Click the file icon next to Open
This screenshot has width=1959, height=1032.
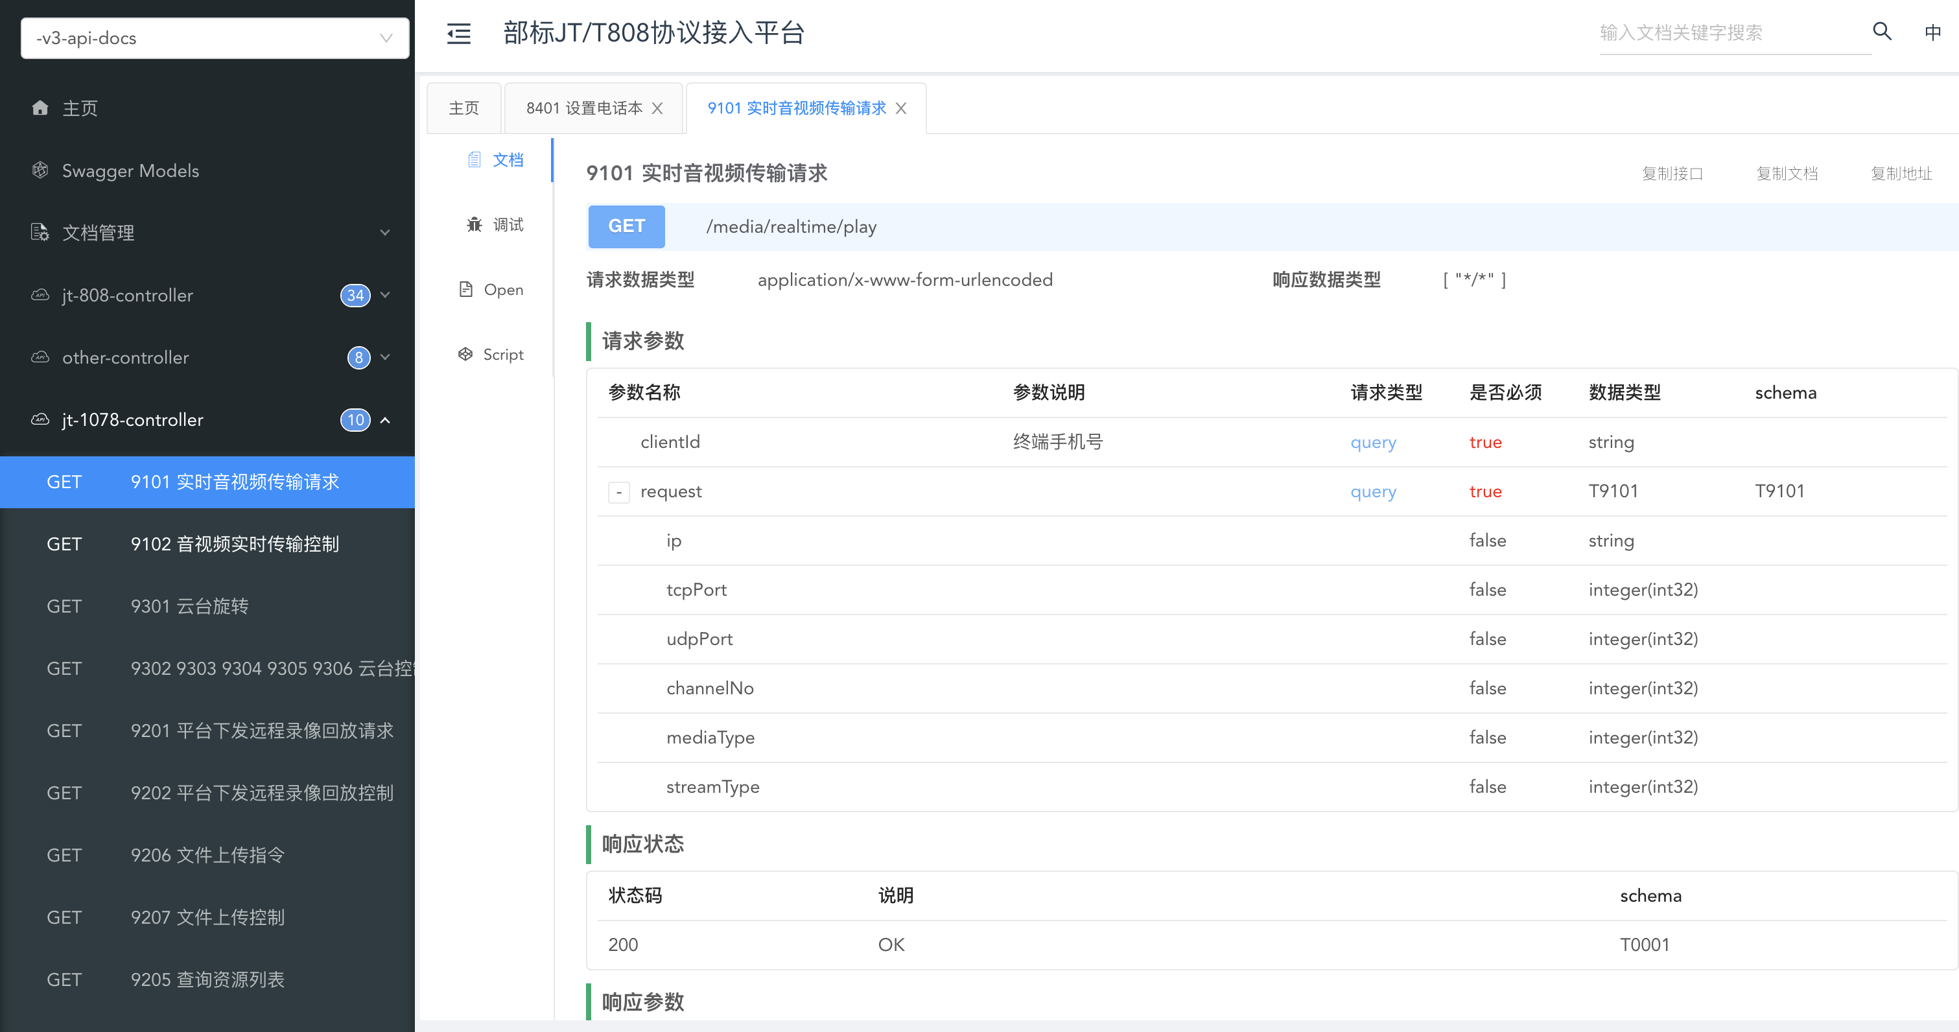[466, 289]
